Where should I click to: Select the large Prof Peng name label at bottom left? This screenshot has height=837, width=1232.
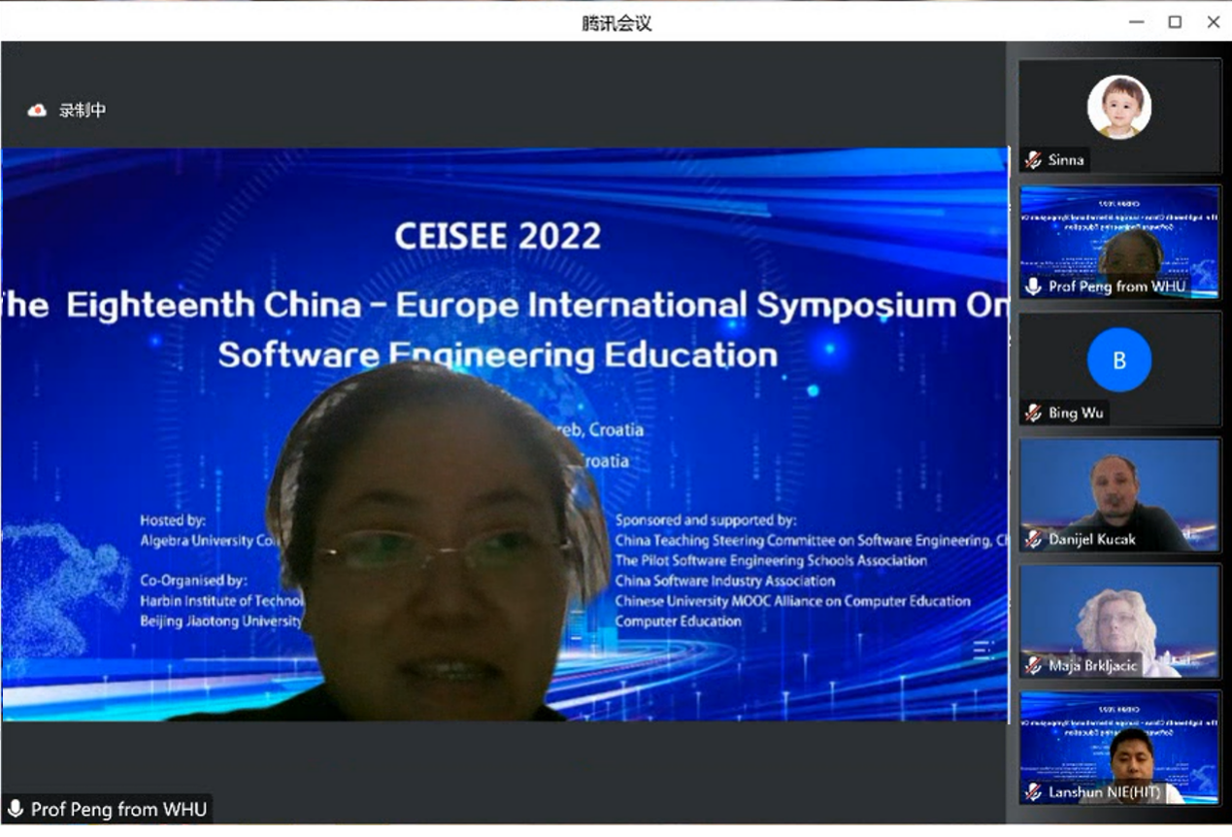118,809
